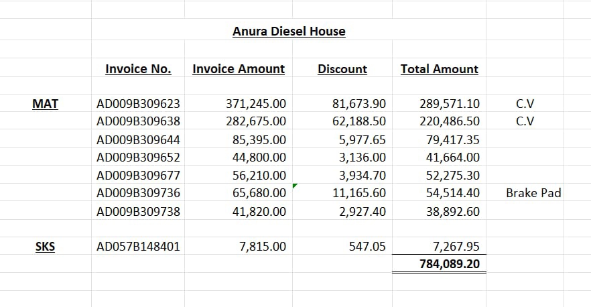The image size is (591, 307).
Task: Select the 547.05 discount cell
Action: point(367,247)
